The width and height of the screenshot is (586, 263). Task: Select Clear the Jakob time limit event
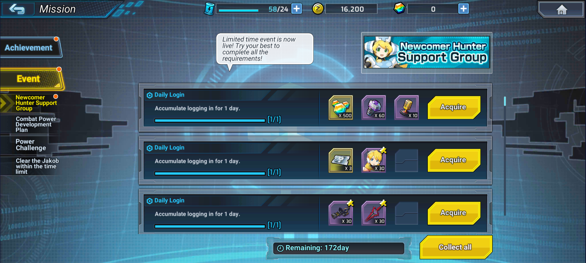pyautogui.click(x=37, y=166)
